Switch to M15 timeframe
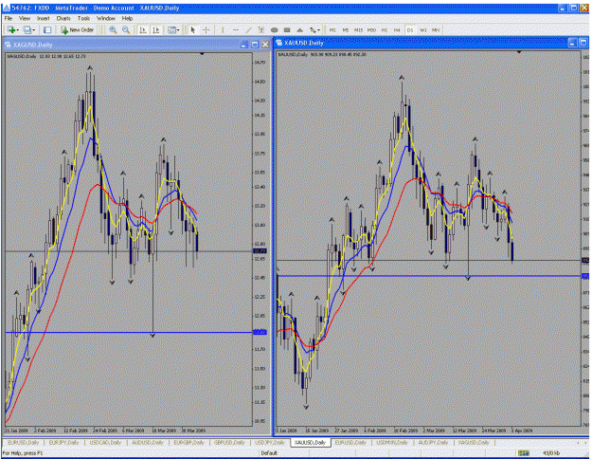Image resolution: width=592 pixels, height=459 pixels. tap(358, 29)
